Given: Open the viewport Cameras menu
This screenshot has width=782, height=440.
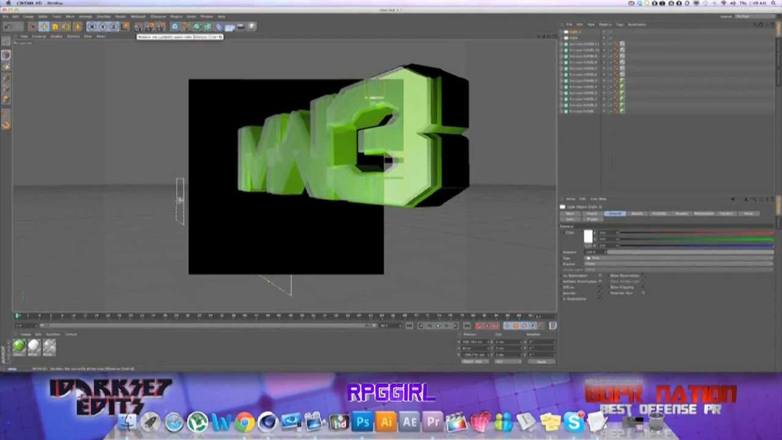Looking at the screenshot, I should (x=39, y=37).
